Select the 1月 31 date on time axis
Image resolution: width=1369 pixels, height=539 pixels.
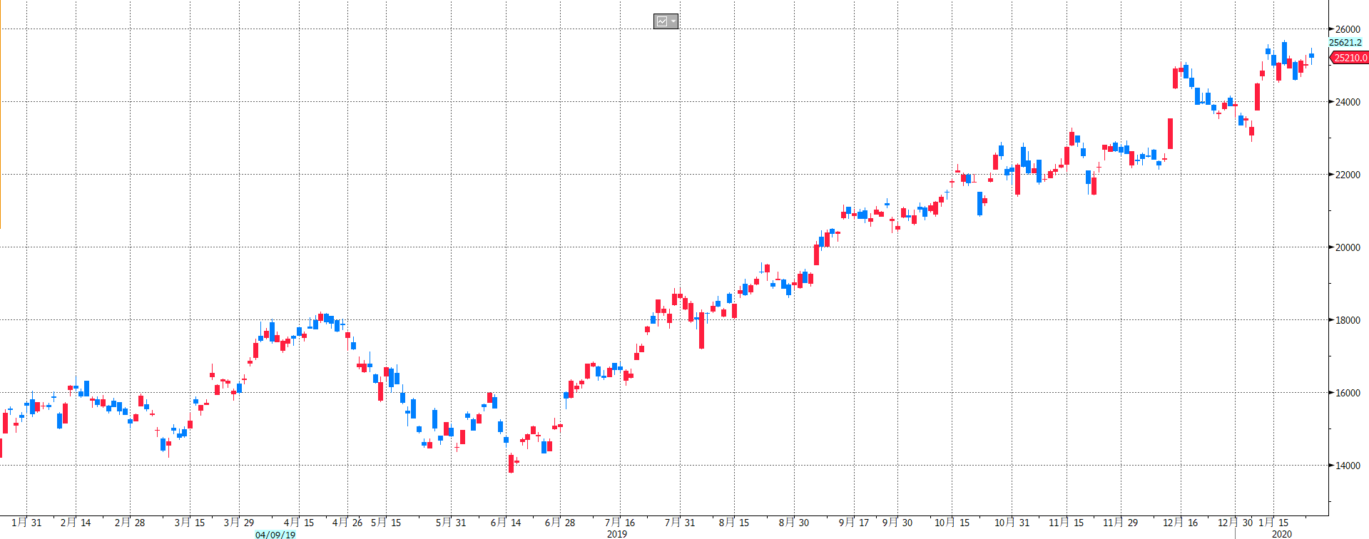(x=27, y=523)
